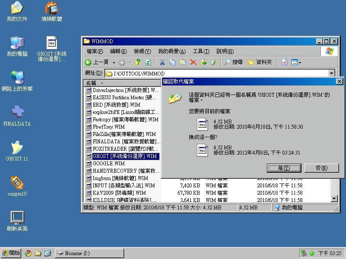Select Fastcopy [檔案傳輸軟體].WIM file
The width and height of the screenshot is (346, 259).
[122, 120]
